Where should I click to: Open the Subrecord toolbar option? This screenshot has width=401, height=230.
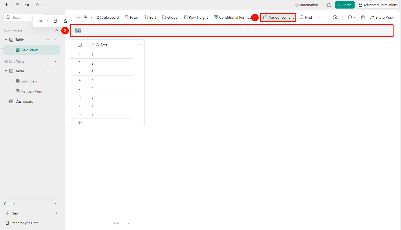tap(108, 17)
